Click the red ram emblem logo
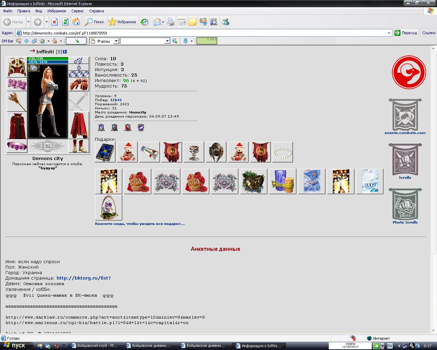The height and width of the screenshot is (350, 437). click(409, 72)
